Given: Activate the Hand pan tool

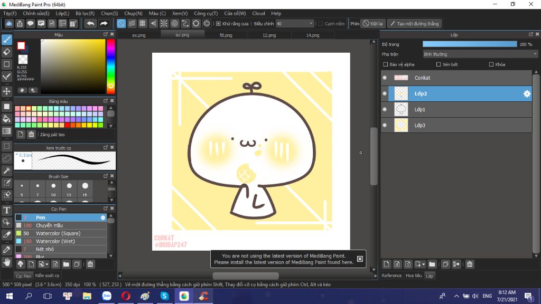Looking at the screenshot, I should click(7, 261).
